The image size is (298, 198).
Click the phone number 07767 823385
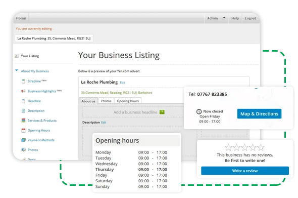[212, 94]
